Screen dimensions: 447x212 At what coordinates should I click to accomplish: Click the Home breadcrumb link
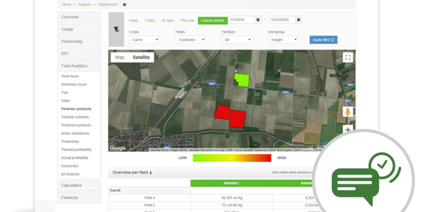pos(66,4)
